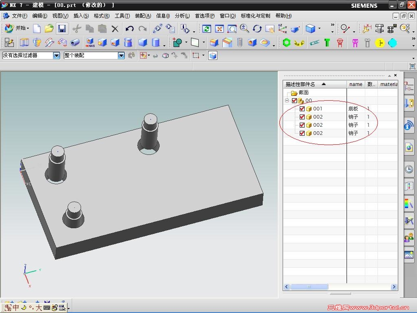This screenshot has height=313, width=417.
Task: Click the green T-shaped icon
Action: pos(327,42)
